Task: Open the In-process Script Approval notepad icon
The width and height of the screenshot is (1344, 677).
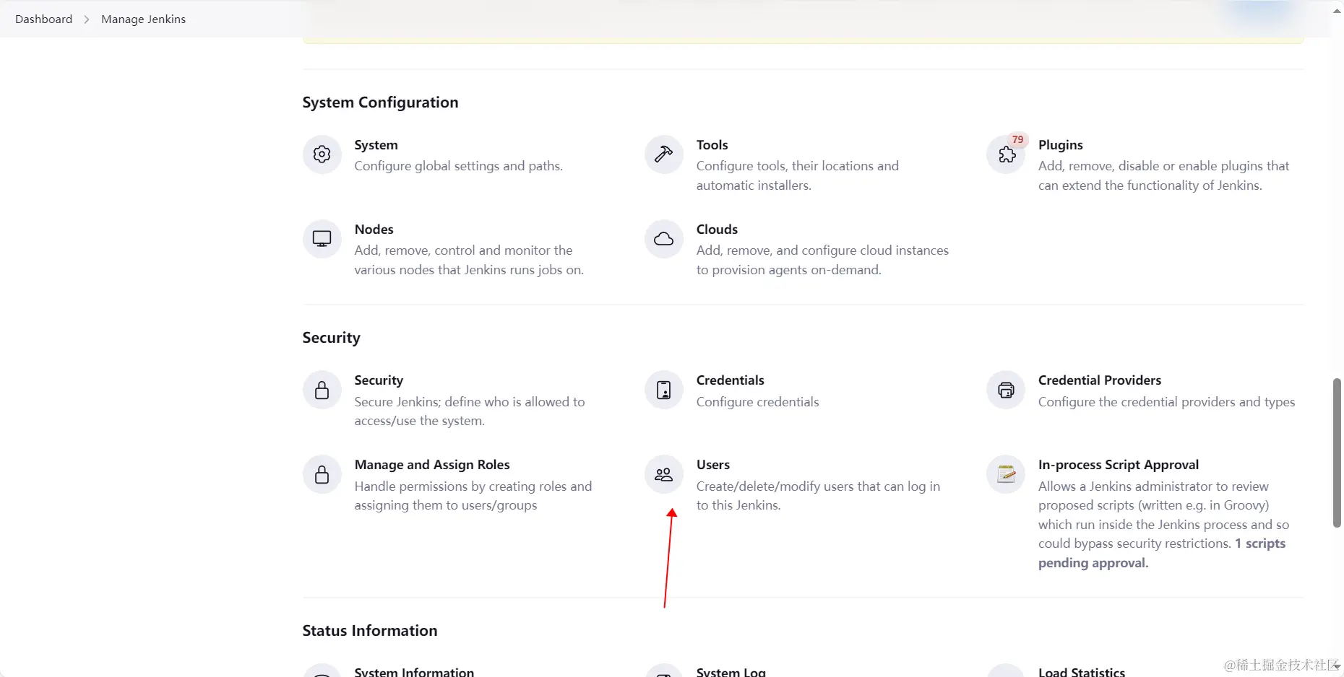Action: (x=1006, y=474)
